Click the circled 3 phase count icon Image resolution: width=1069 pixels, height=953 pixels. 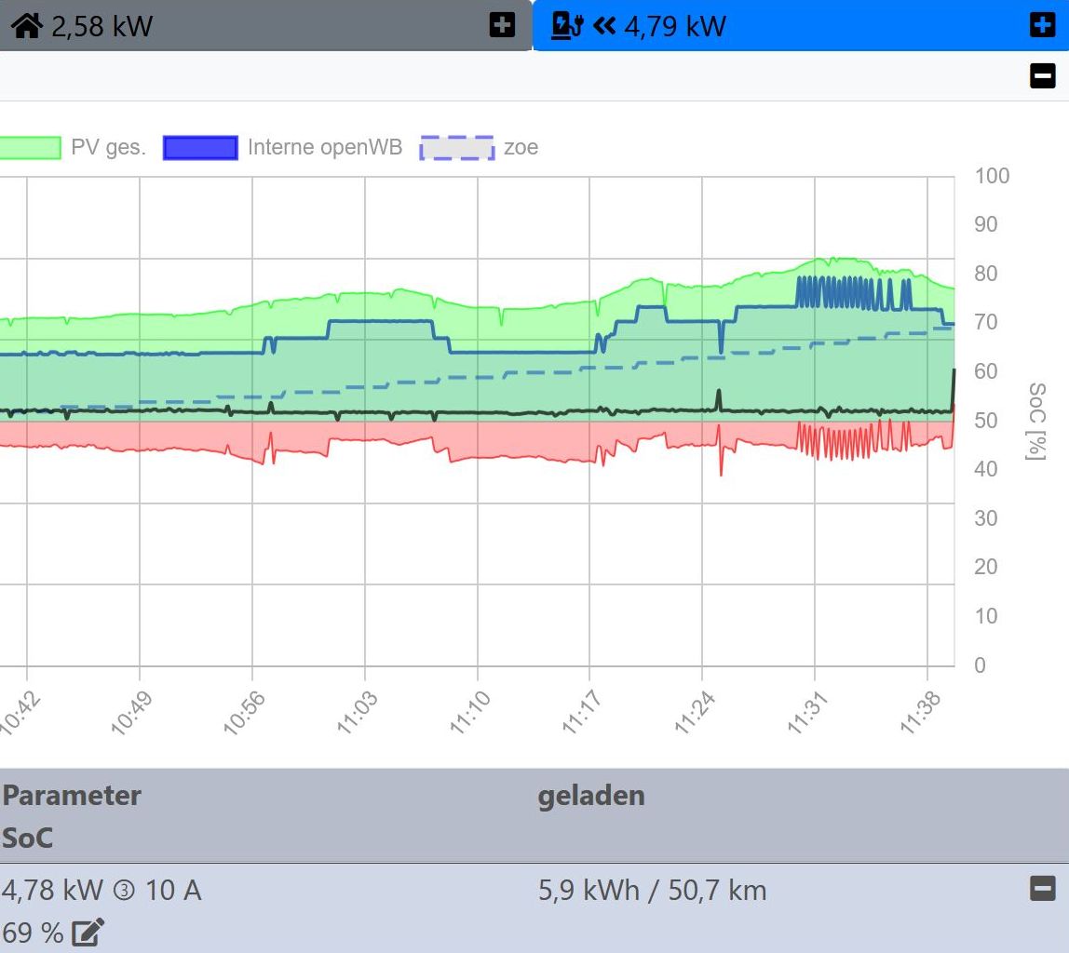[124, 891]
